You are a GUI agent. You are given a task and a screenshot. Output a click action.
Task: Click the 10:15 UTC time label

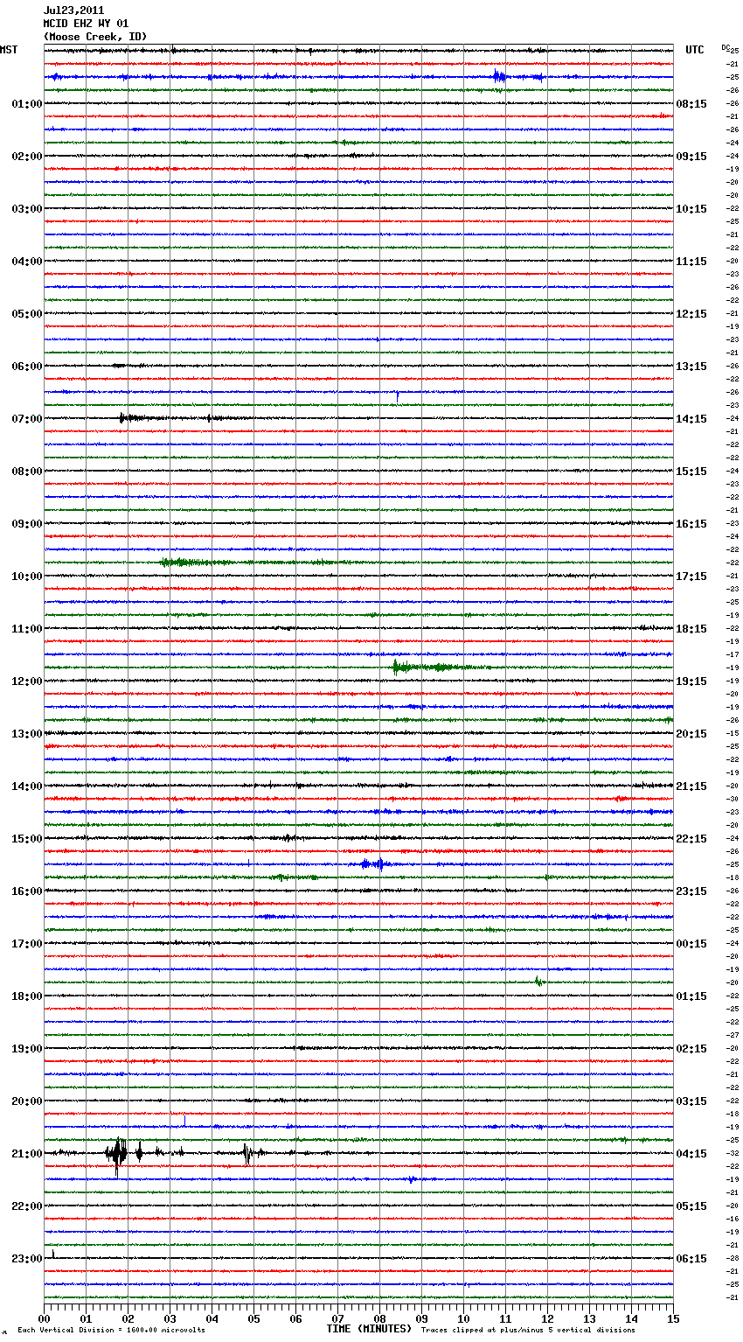[691, 209]
